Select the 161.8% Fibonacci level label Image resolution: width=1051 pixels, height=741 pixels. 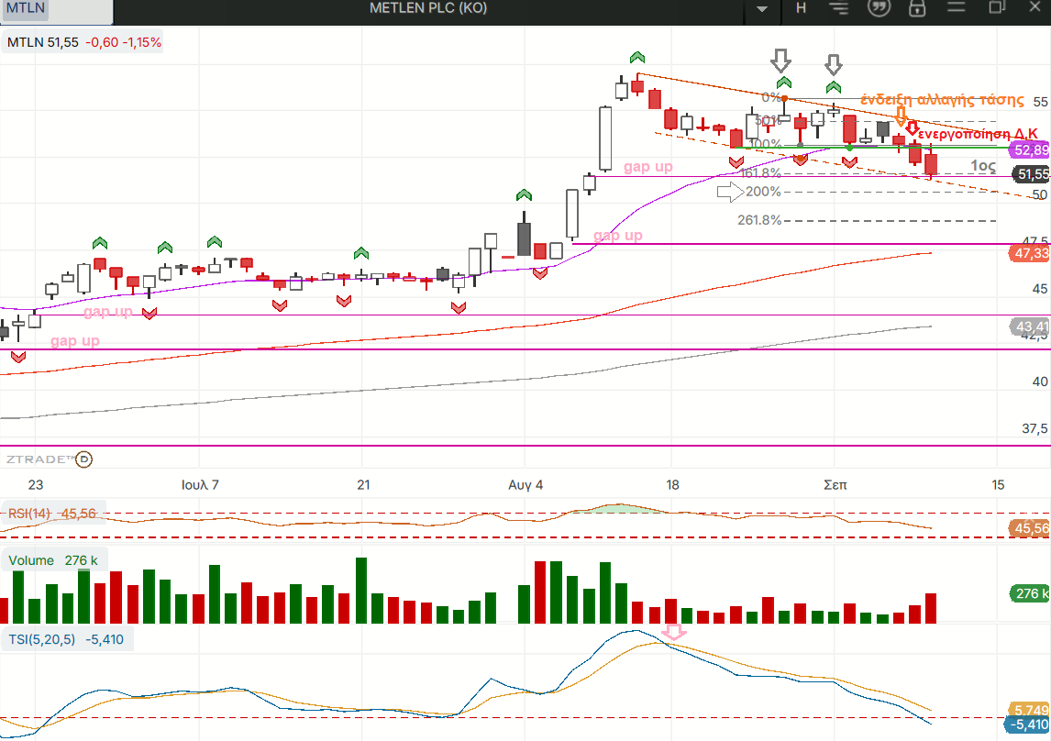point(760,172)
